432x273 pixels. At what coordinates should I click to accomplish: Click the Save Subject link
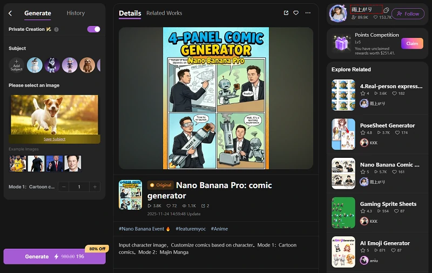coord(55,139)
